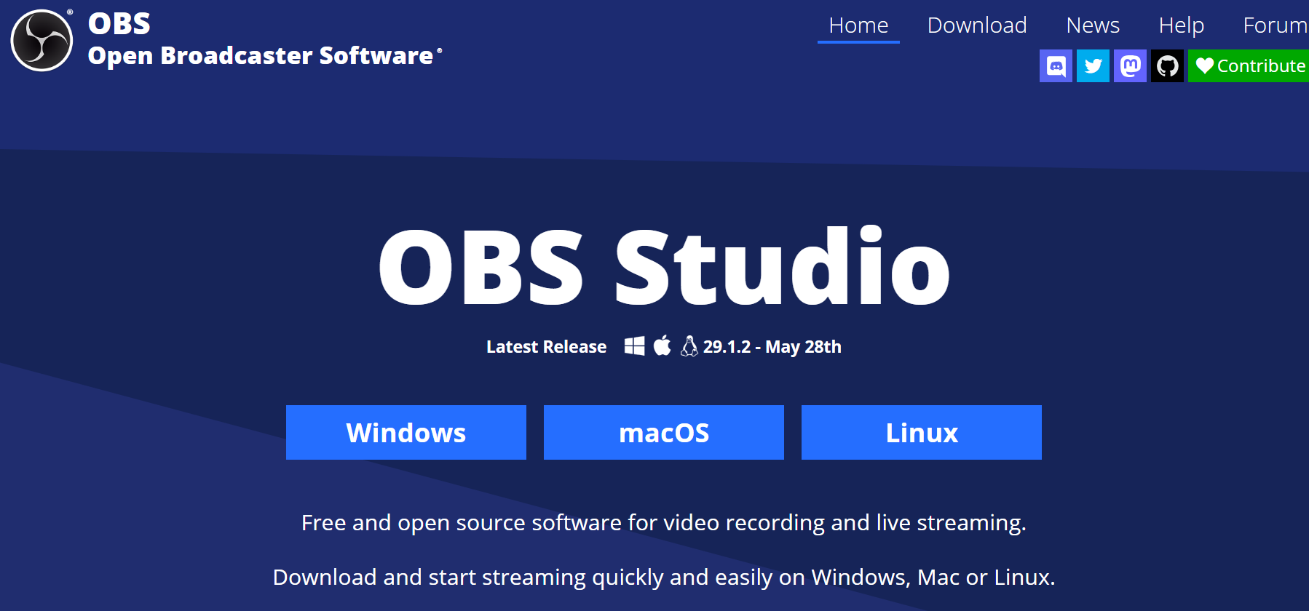Go to the Home tab
Viewport: 1309px width, 611px height.
[x=858, y=25]
